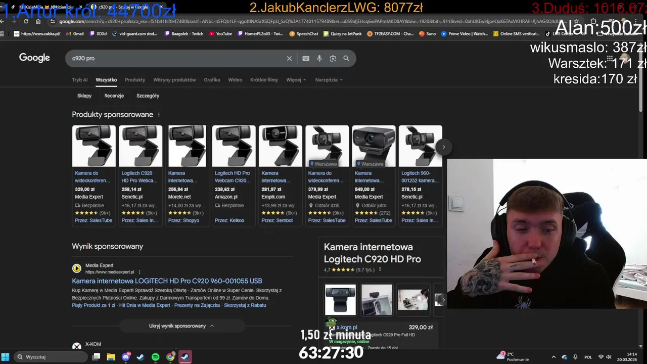Open Skorzystaj z Rabatu sitelink
Screen dimensions: 647x364
[x=245, y=305]
